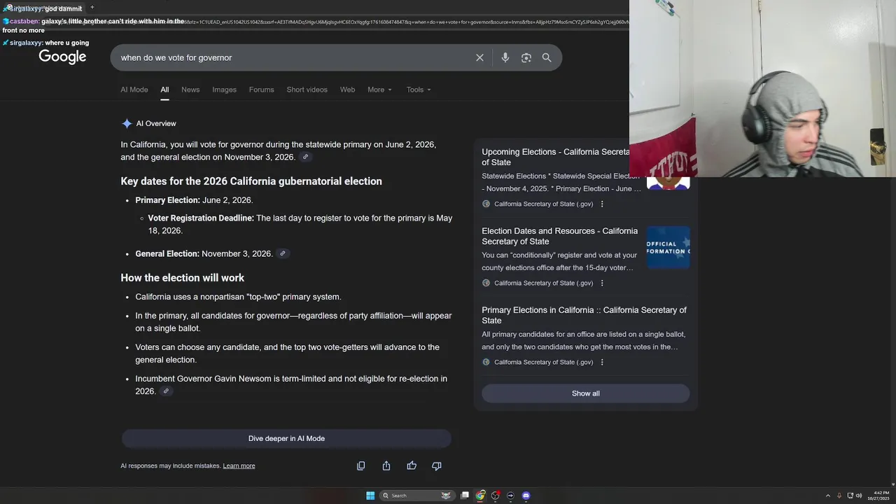This screenshot has height=504, width=896.
Task: Open Upcoming Elections - California Secretary of State link
Action: 556,157
